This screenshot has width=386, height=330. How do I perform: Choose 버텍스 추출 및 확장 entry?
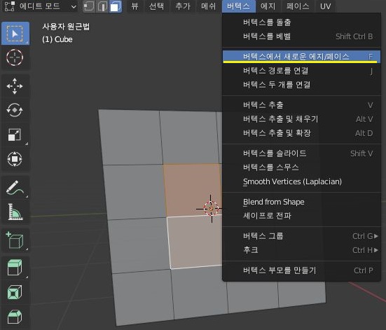[x=301, y=133]
